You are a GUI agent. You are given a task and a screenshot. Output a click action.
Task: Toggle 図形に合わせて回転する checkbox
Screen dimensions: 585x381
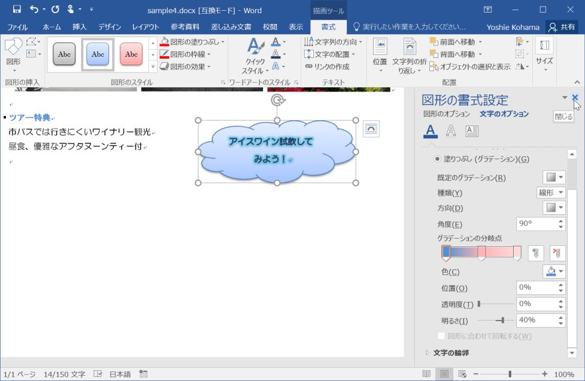pos(441,336)
